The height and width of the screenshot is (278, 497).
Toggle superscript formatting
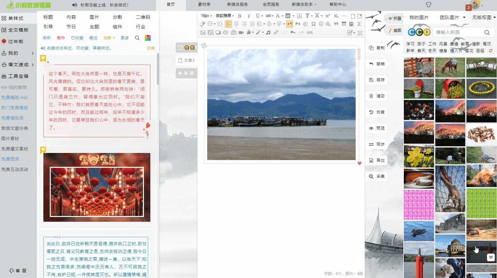[328, 16]
